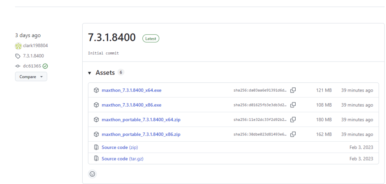Click the green verified commit checkmark
The height and width of the screenshot is (184, 386).
[45, 66]
